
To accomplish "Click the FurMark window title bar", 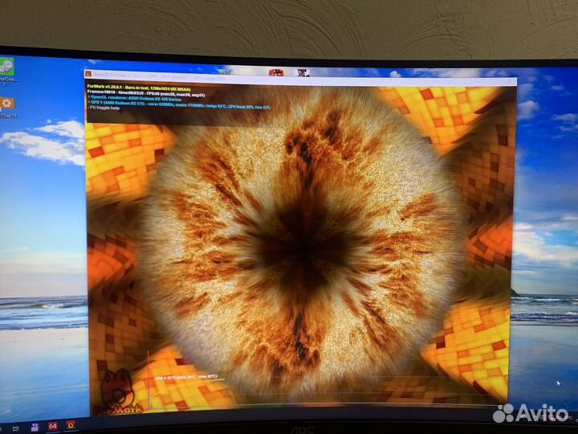I will [x=300, y=78].
